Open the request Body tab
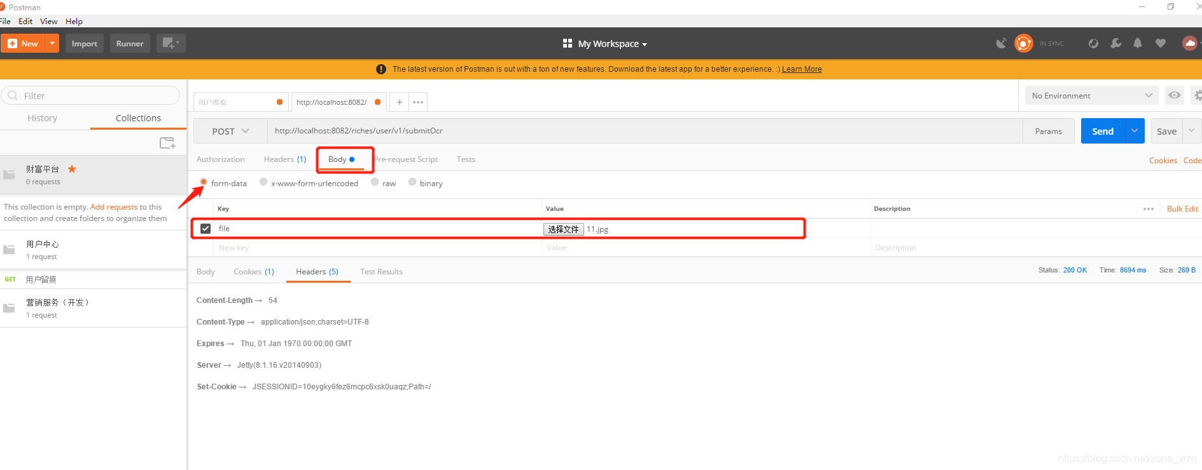The width and height of the screenshot is (1202, 470). coord(342,159)
